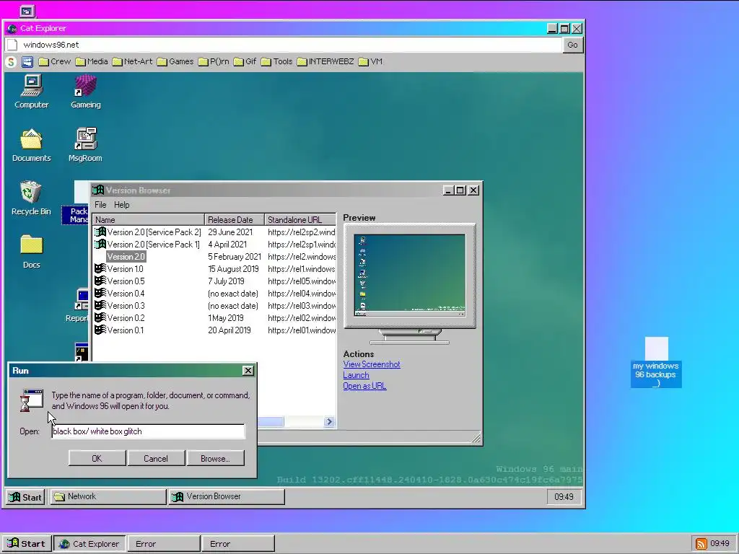Click Cancel in the Run dialog
739x554 pixels.
coord(156,458)
